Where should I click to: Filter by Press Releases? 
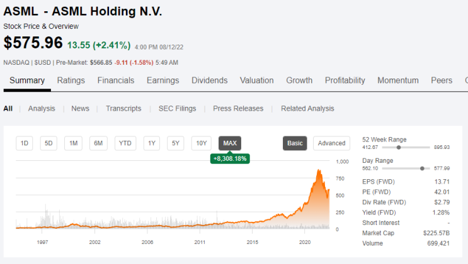click(x=238, y=109)
